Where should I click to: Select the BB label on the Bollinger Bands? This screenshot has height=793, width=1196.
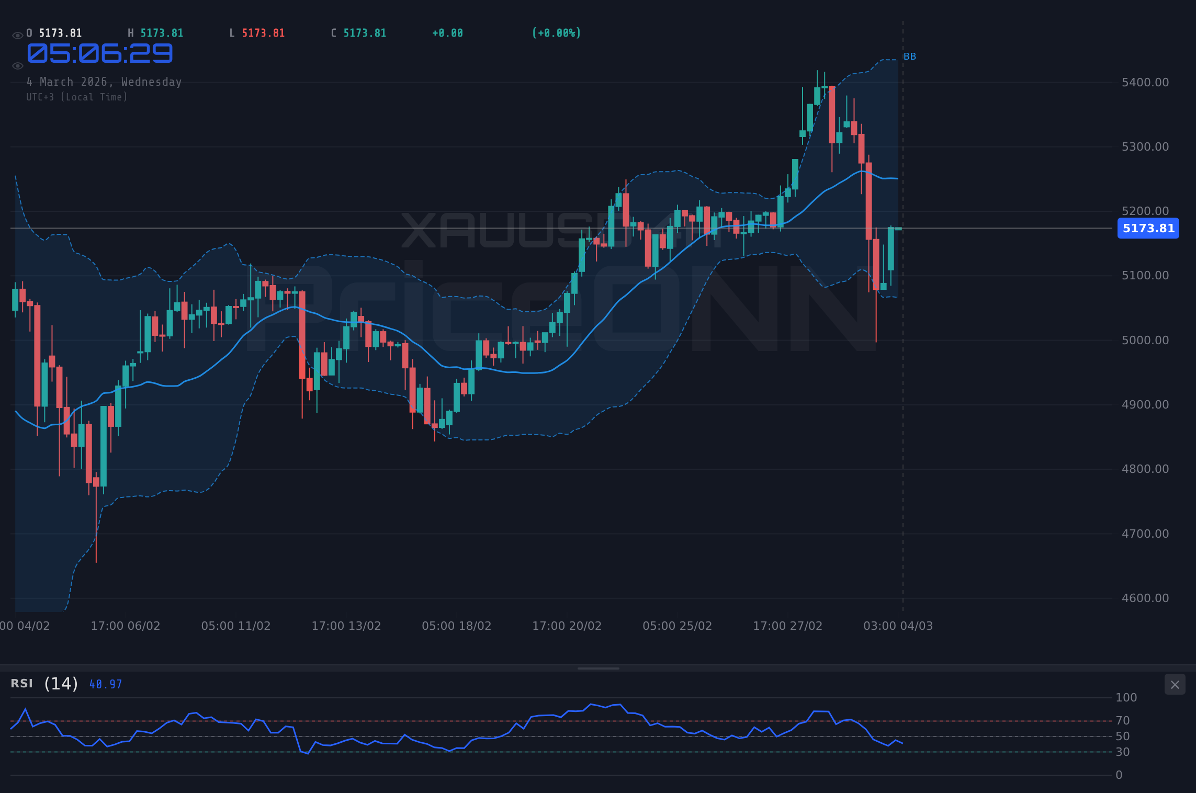(x=910, y=56)
